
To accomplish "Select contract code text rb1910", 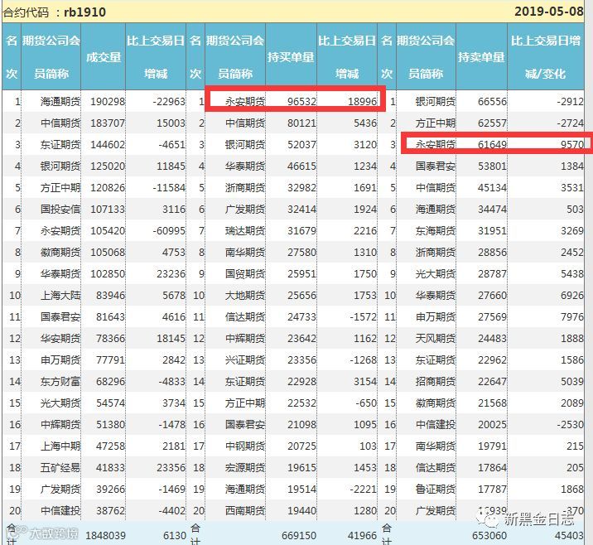I will pos(85,12).
